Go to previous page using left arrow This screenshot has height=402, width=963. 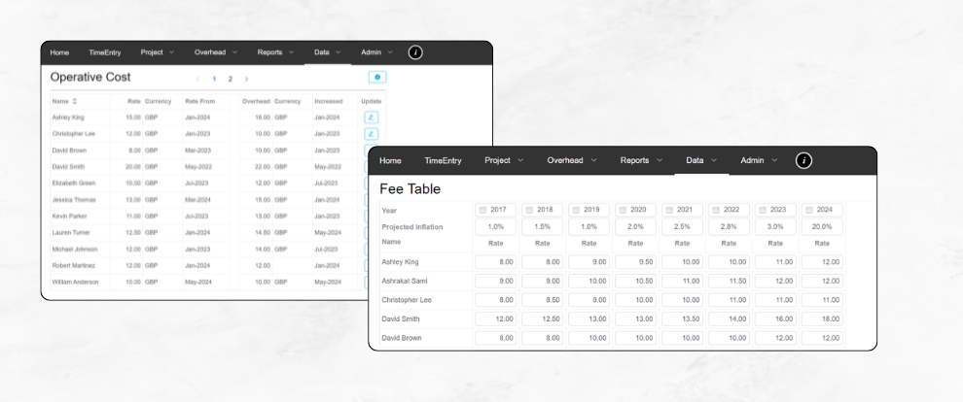point(198,79)
